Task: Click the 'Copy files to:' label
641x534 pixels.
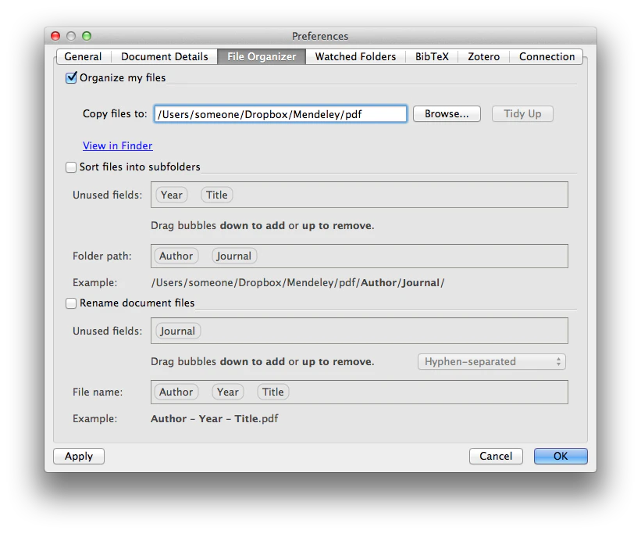Action: click(x=115, y=113)
